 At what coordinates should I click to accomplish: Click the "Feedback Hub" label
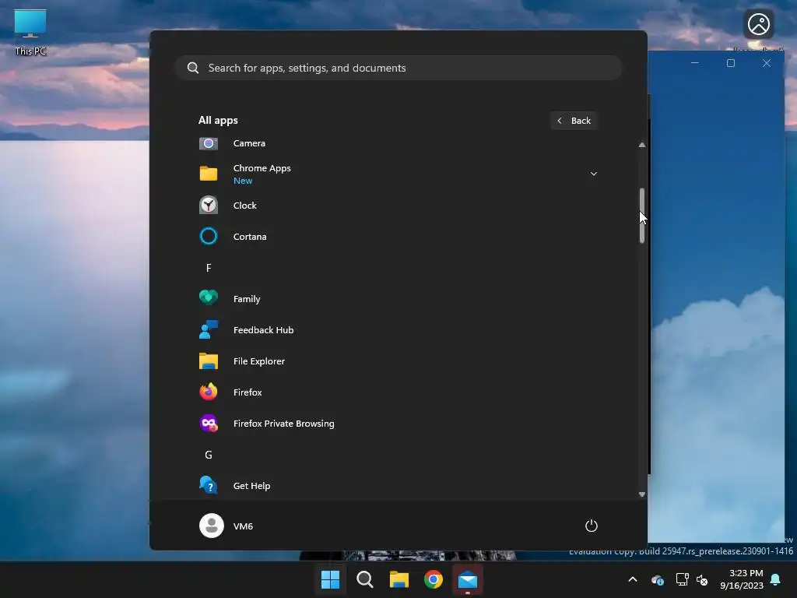tap(263, 330)
